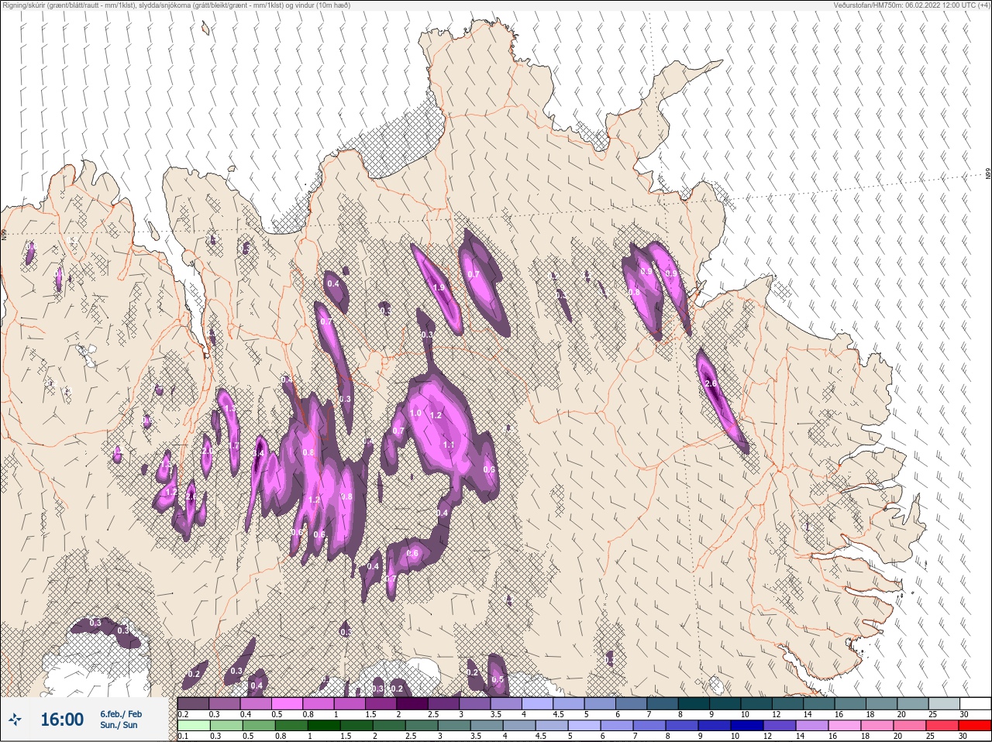Click the 0.1 label under the lower legend row

point(183,736)
